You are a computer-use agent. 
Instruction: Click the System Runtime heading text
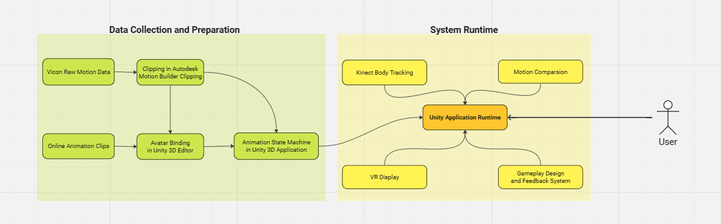click(464, 30)
